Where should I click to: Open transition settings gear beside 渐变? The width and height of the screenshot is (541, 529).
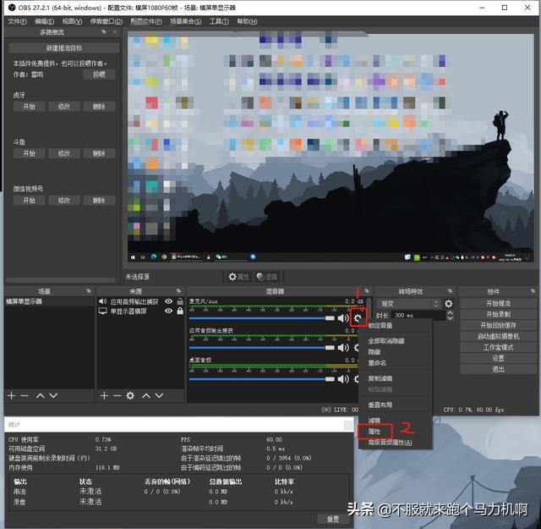(x=449, y=304)
